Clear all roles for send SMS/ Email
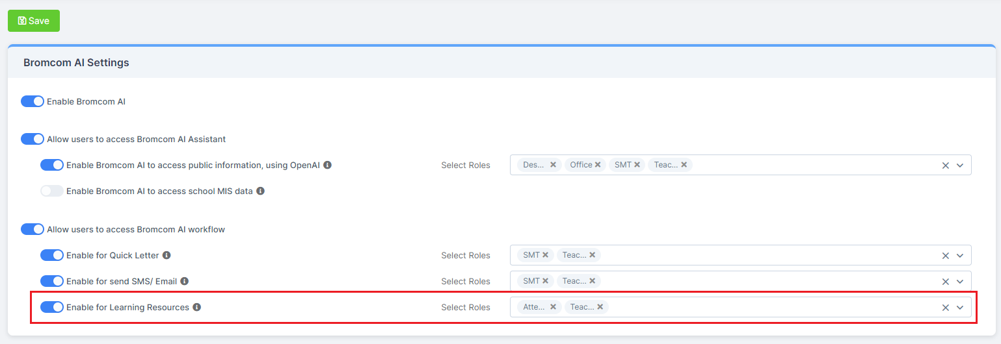Viewport: 1001px width, 344px height. pyautogui.click(x=946, y=282)
